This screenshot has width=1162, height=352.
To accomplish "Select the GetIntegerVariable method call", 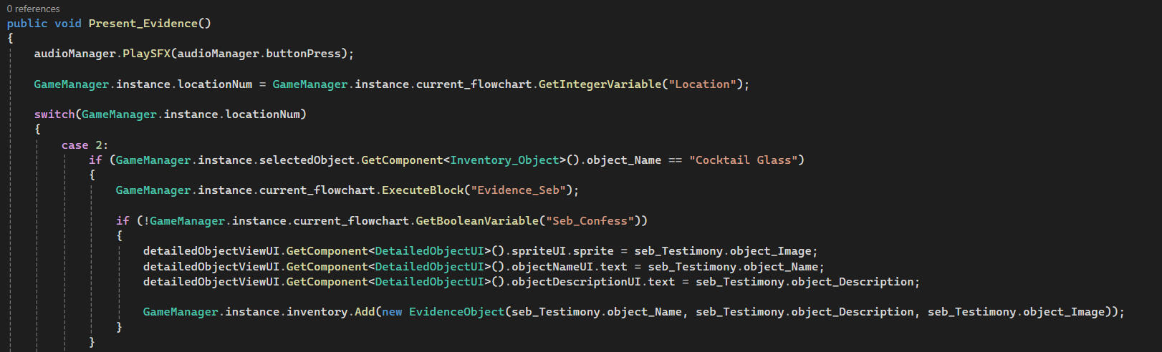I will 600,84.
